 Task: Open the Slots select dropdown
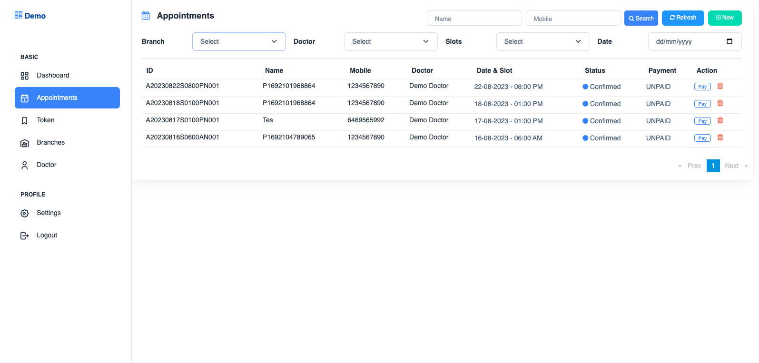click(x=543, y=41)
